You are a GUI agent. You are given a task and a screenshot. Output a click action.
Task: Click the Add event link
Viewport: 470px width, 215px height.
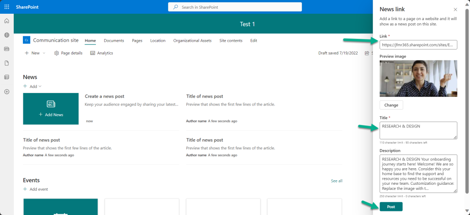35,189
